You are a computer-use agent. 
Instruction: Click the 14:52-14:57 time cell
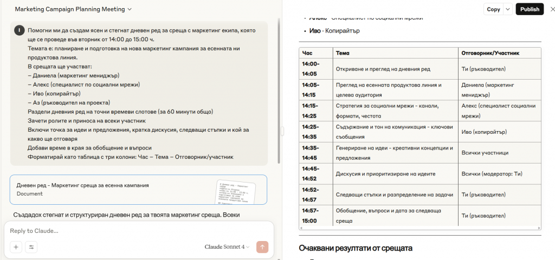pyautogui.click(x=316, y=194)
